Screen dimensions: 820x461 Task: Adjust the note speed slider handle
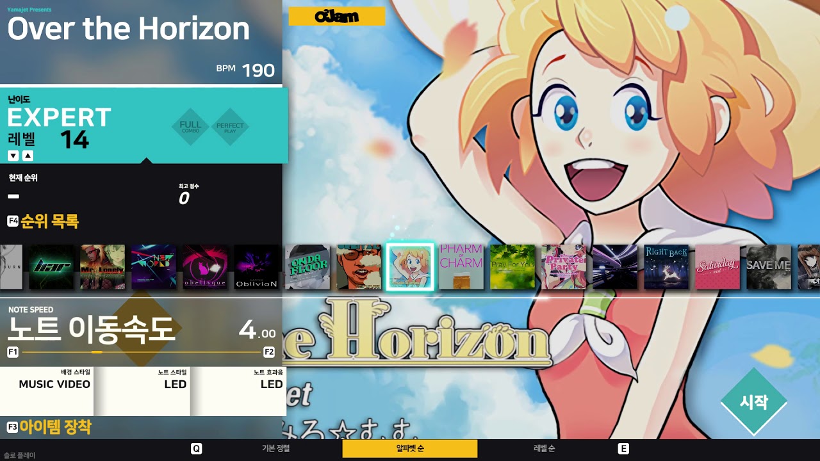[x=97, y=352]
